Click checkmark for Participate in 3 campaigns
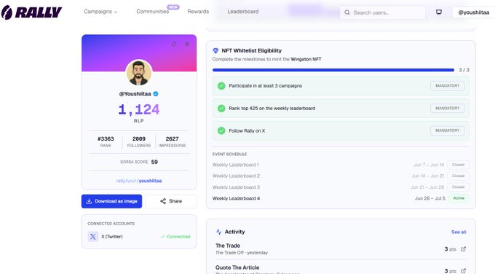This screenshot has width=495, height=274. pos(221,86)
